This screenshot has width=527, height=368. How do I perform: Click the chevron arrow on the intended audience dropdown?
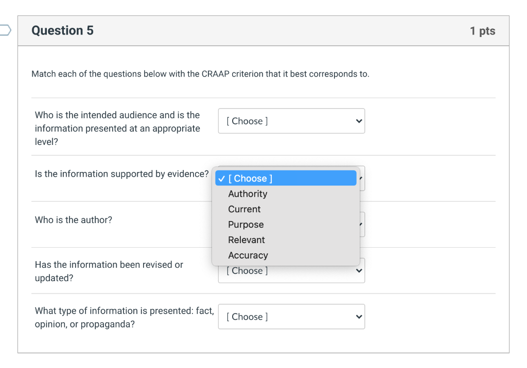(359, 121)
